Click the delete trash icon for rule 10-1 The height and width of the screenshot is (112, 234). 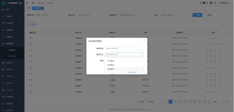coord(219,38)
